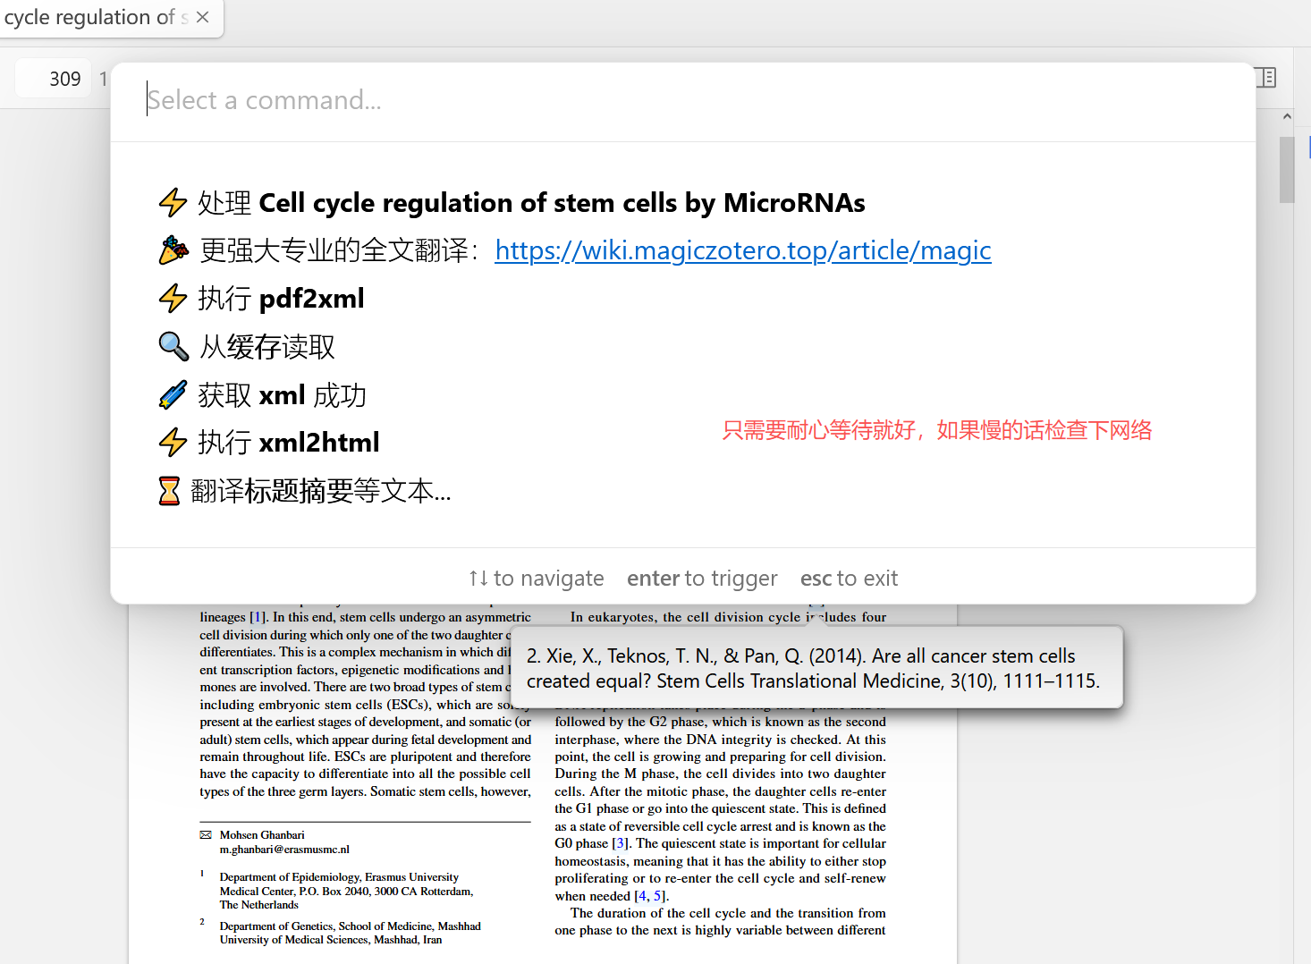Click the magnifier icon beside 从缓存读取
The height and width of the screenshot is (964, 1311).
point(173,347)
